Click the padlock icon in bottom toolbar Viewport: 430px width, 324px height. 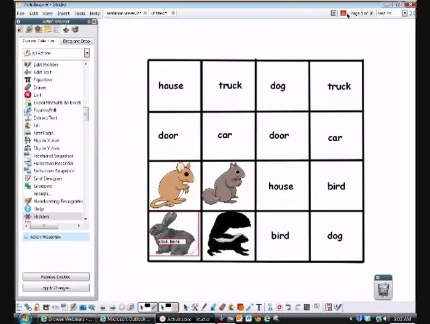pyautogui.click(x=37, y=307)
